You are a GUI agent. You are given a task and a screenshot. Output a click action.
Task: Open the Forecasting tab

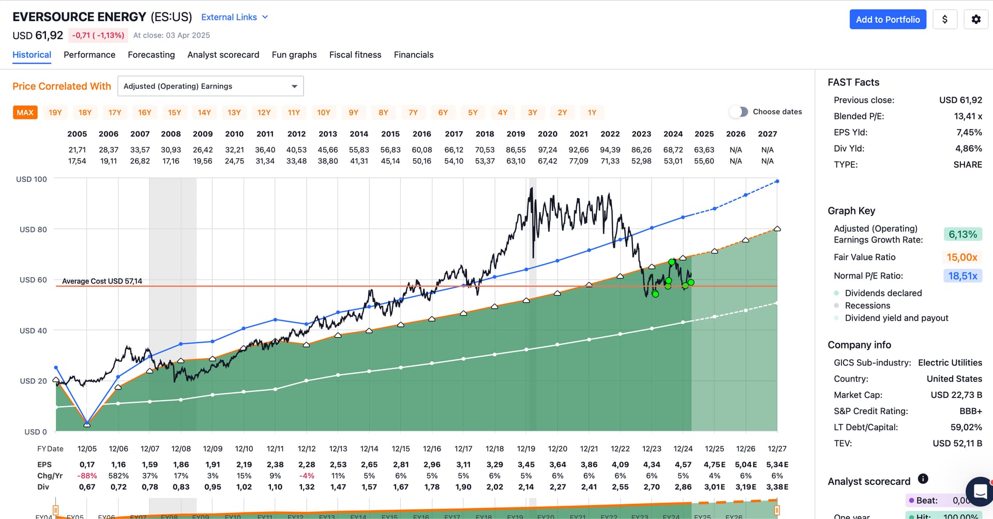click(151, 55)
